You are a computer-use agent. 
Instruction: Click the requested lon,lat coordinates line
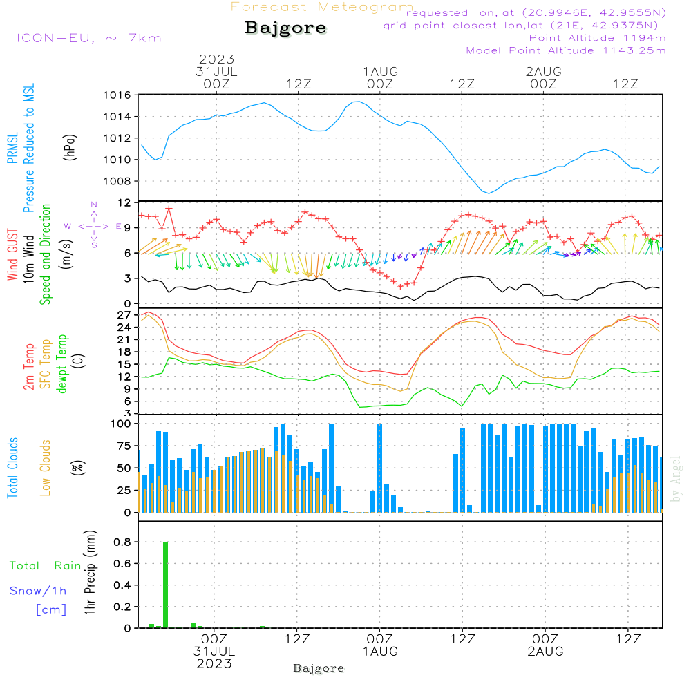[536, 13]
